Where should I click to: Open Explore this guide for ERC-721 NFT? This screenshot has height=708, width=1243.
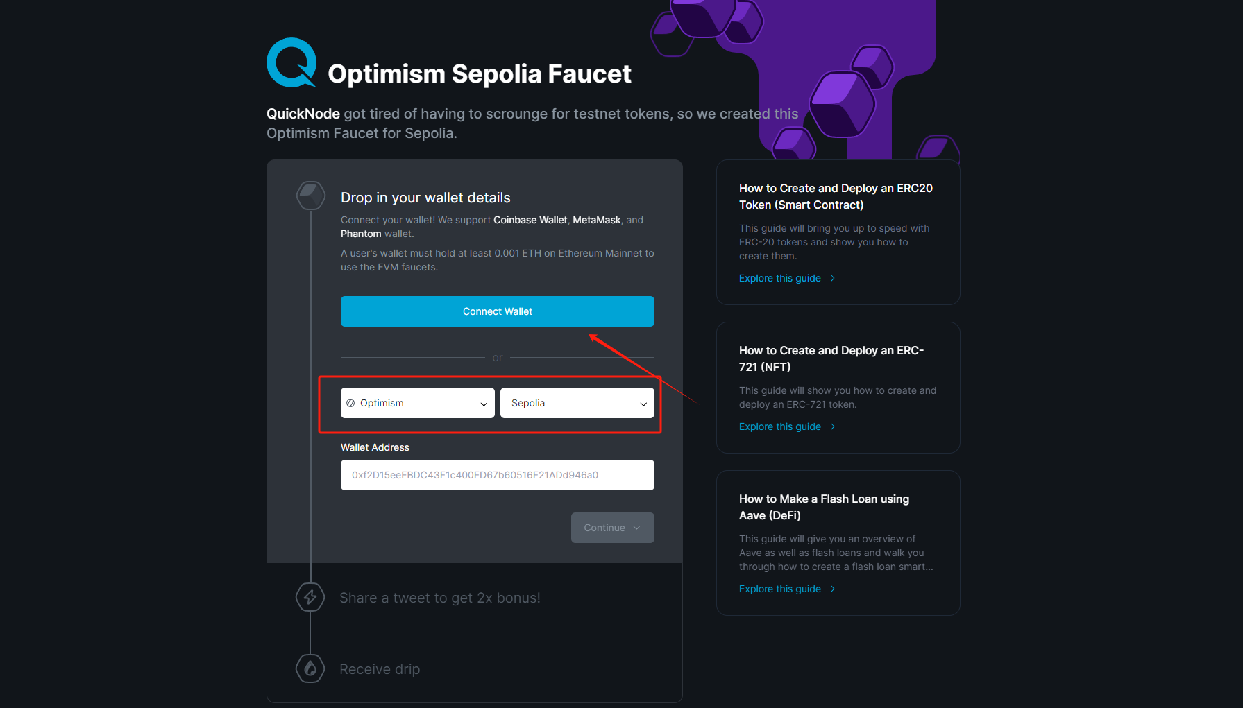click(779, 426)
